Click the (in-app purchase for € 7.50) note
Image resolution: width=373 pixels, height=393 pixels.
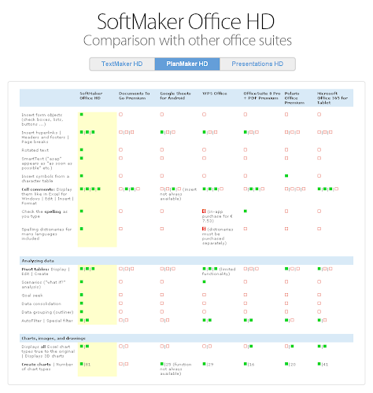click(x=217, y=216)
